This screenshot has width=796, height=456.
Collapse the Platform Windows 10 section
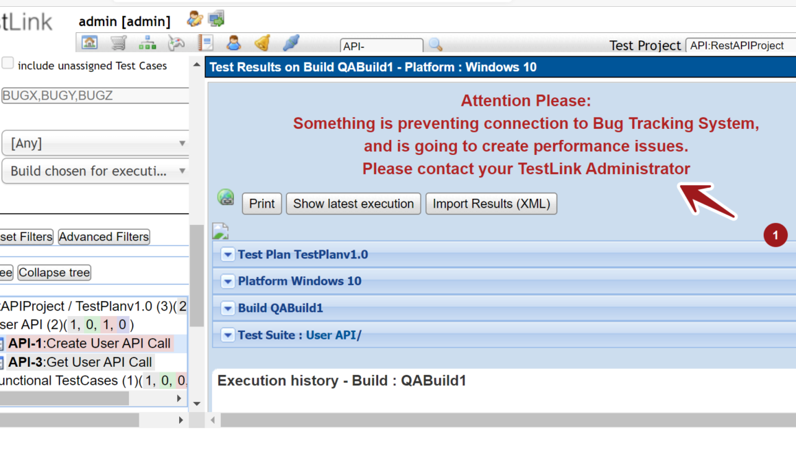tap(229, 282)
